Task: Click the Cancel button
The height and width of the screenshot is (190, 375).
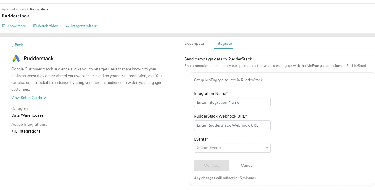Action: [x=247, y=165]
